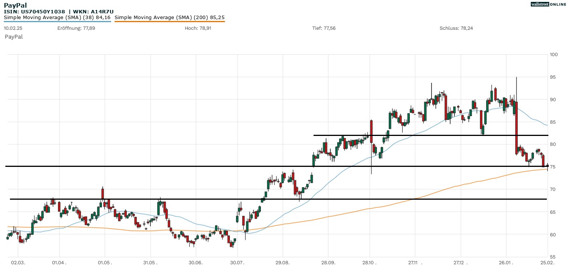Click the Tief 77,56 value
Image resolution: width=569 pixels, height=265 pixels.
(x=324, y=28)
